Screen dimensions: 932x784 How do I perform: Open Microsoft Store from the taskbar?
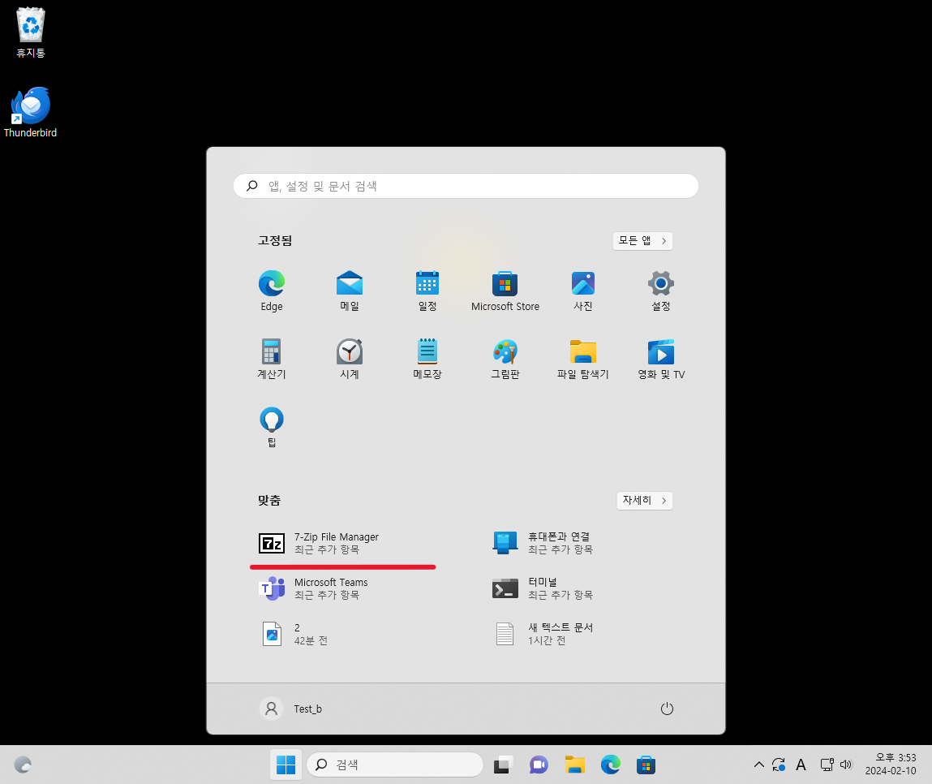coord(646,765)
